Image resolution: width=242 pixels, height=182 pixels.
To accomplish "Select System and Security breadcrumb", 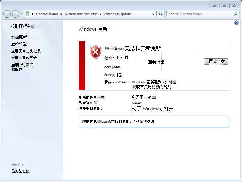I will click(x=81, y=14).
